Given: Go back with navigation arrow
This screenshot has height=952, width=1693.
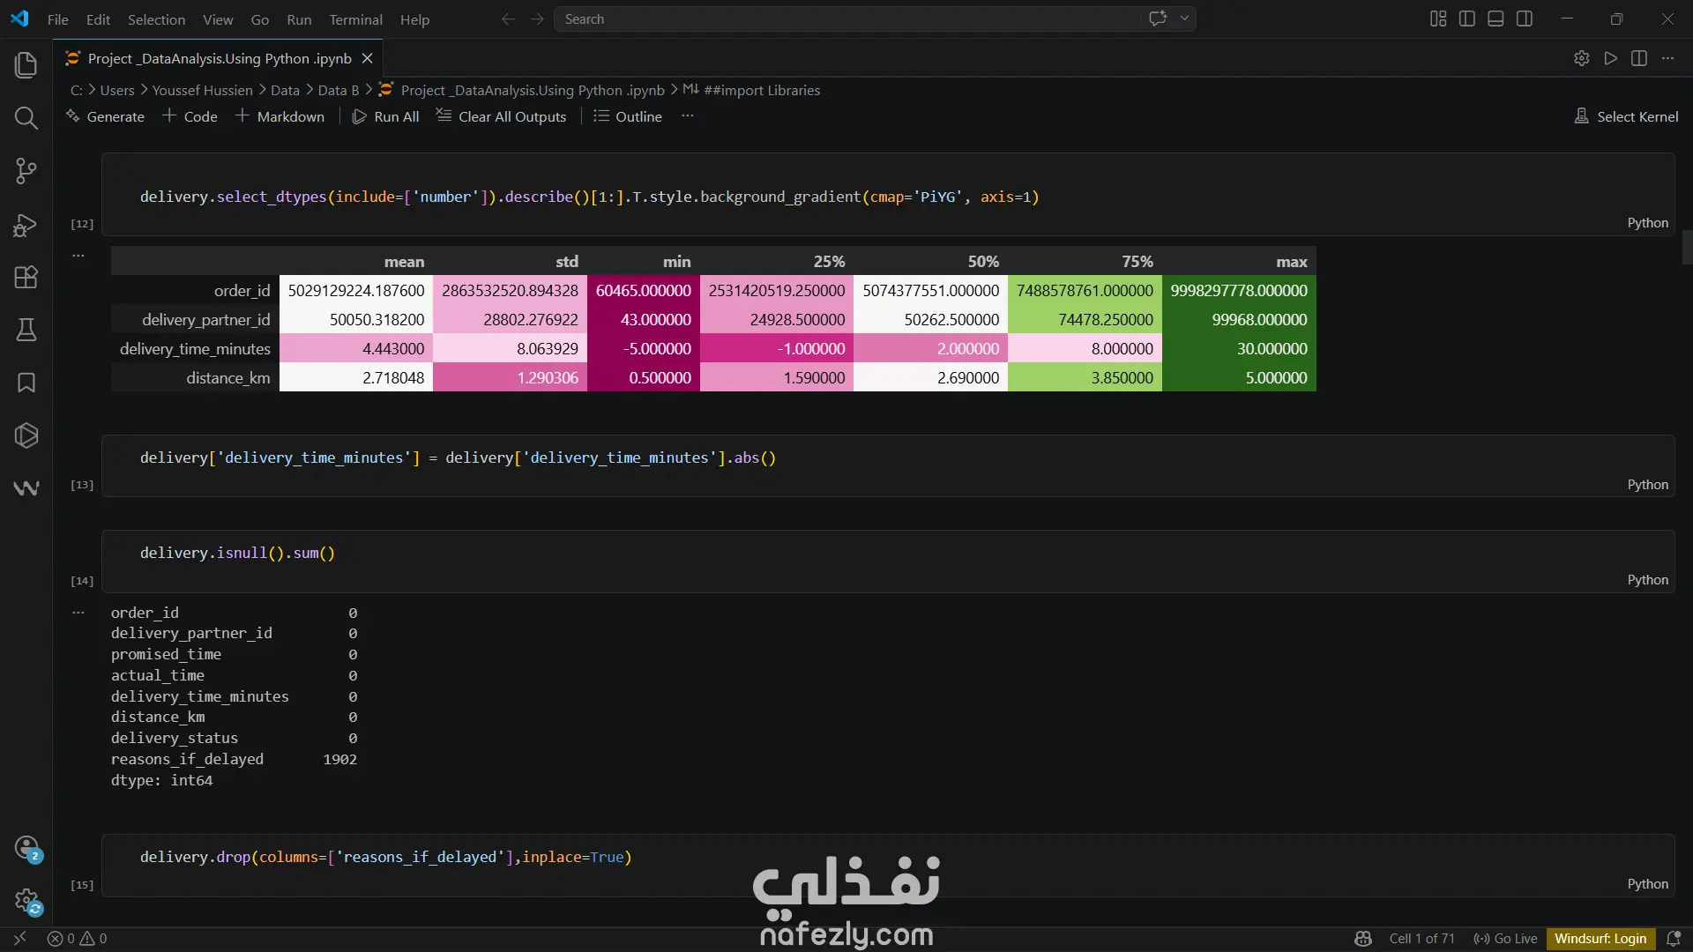Looking at the screenshot, I should [508, 19].
